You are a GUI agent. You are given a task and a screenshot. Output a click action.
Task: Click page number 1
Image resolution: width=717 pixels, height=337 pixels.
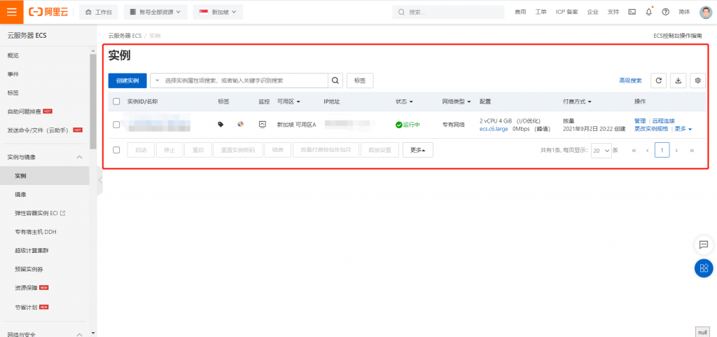(x=662, y=150)
